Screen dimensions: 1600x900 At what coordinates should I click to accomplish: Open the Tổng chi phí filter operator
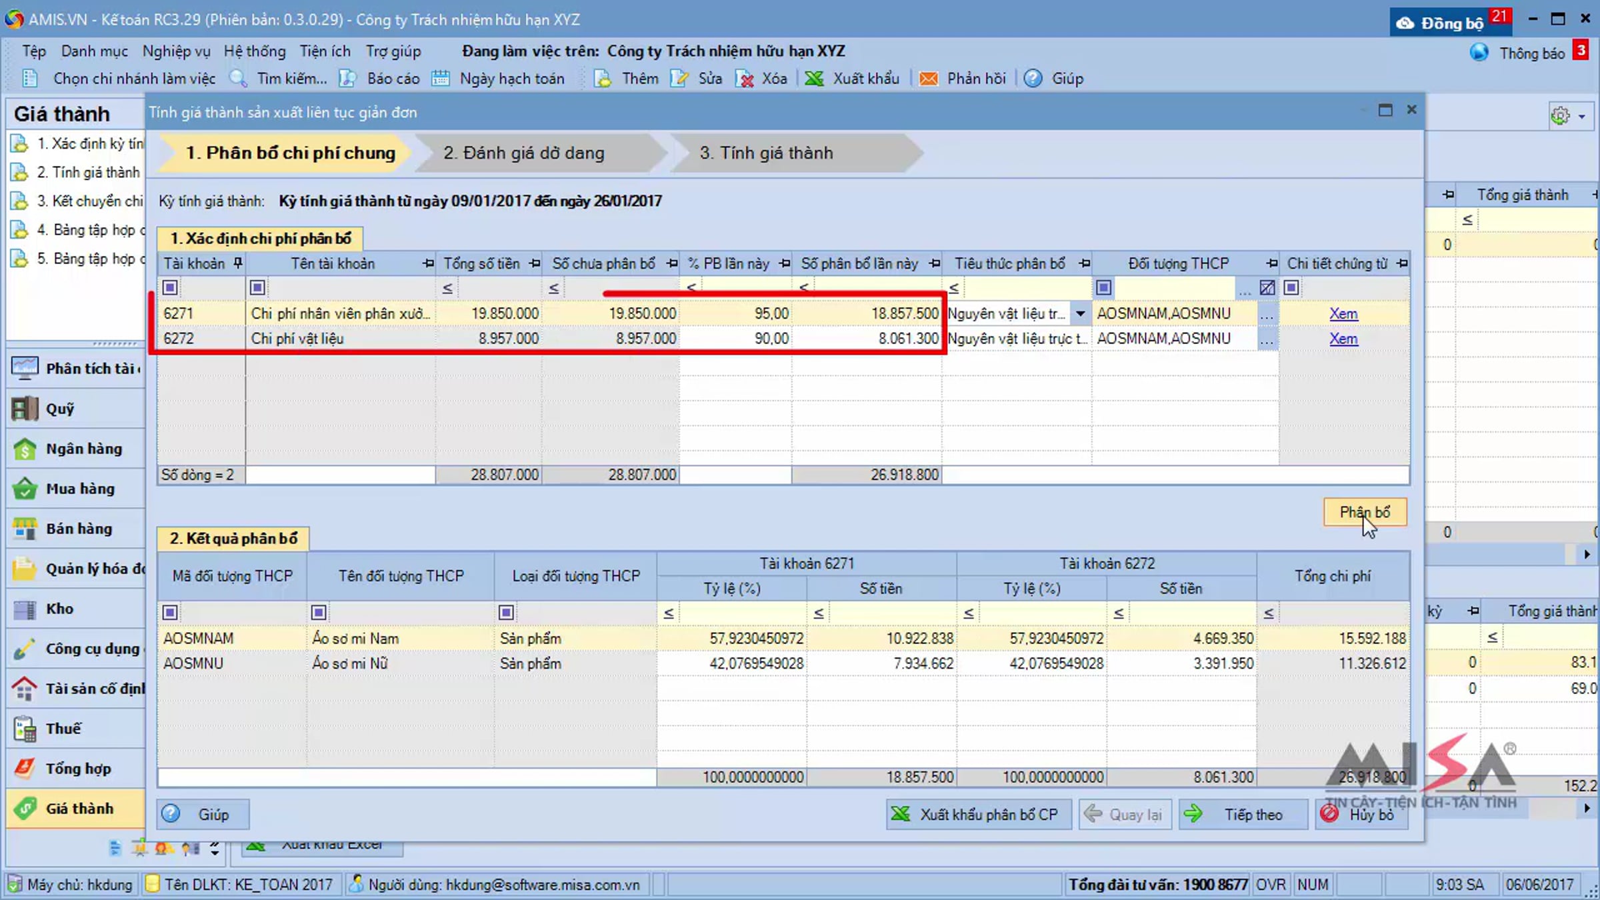tap(1269, 613)
